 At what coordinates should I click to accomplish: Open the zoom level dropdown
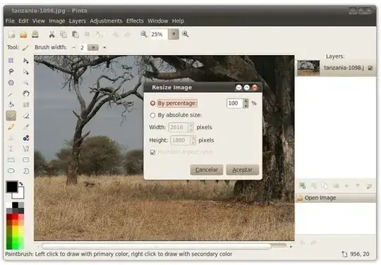tap(174, 35)
